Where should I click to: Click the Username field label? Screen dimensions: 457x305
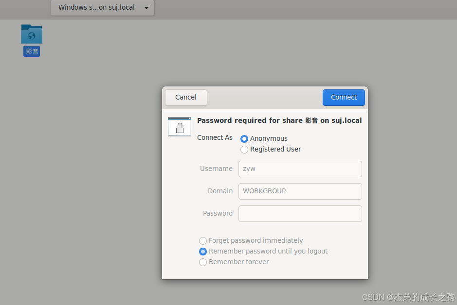point(216,169)
